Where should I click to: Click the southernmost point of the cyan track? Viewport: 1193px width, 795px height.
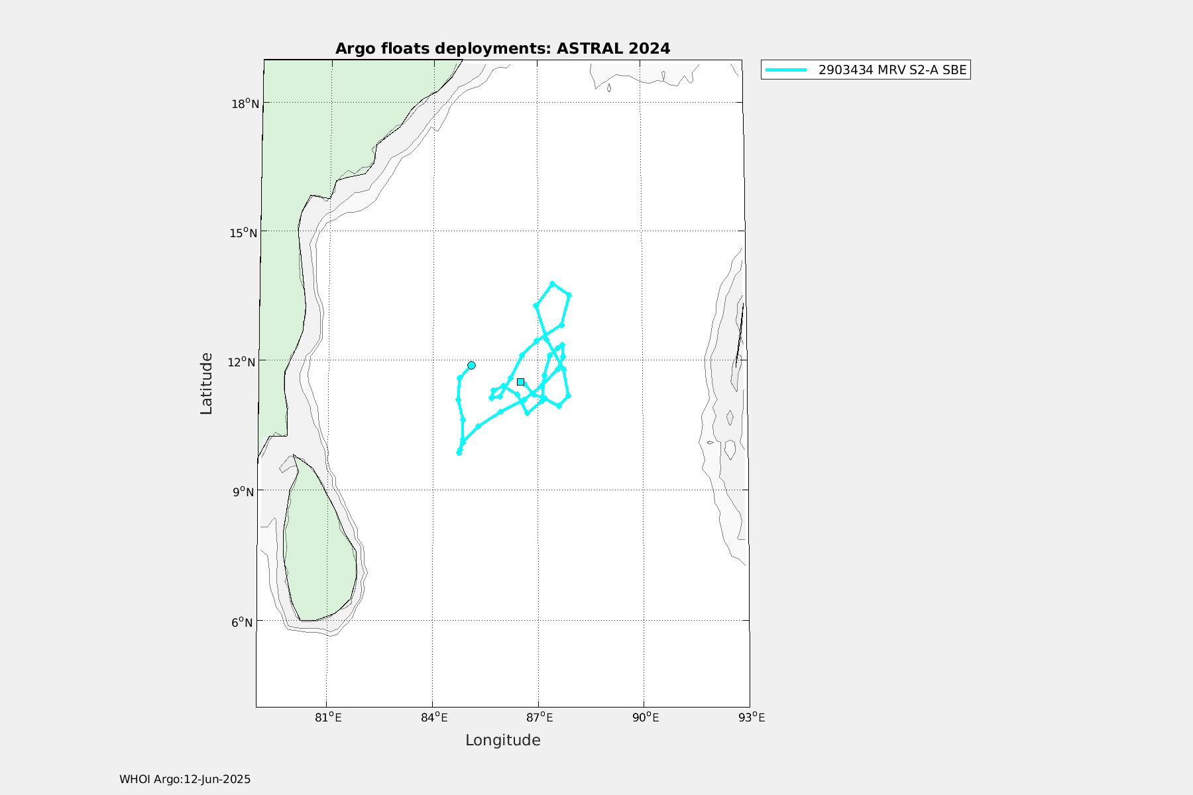[459, 452]
